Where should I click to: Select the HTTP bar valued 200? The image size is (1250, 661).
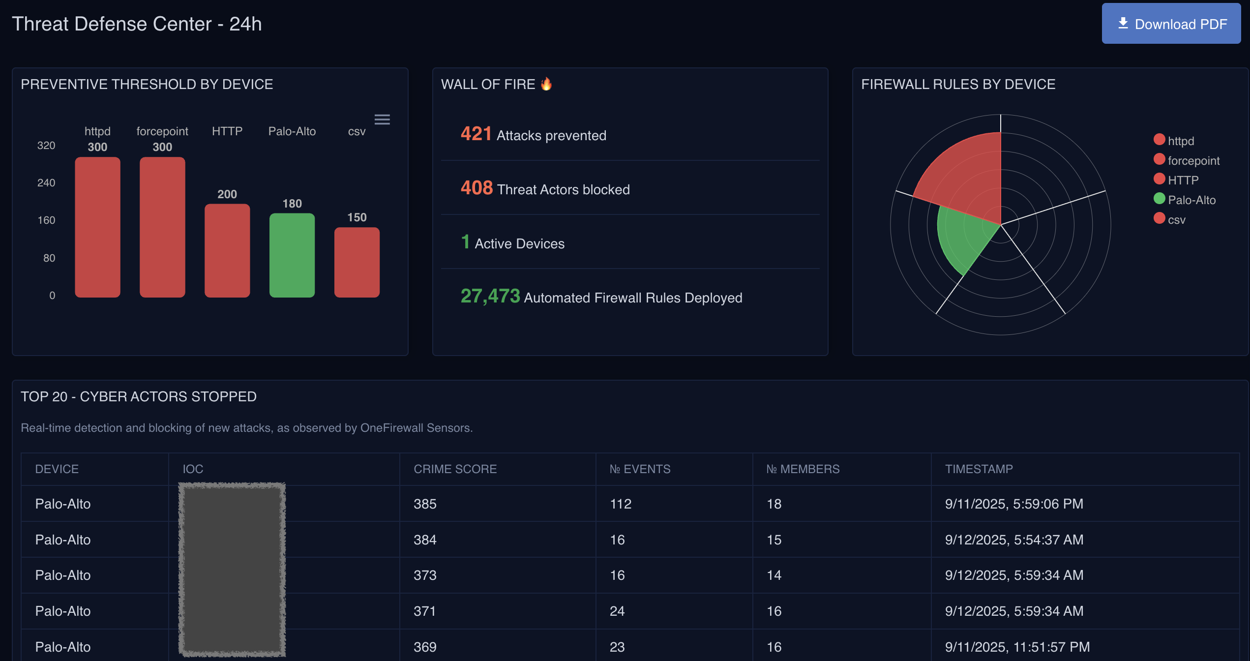227,251
